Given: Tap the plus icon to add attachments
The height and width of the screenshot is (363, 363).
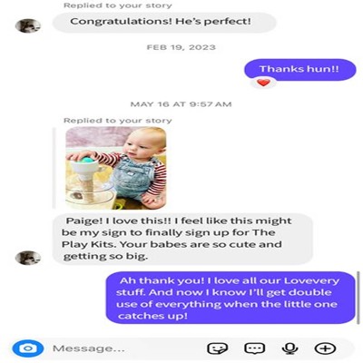Looking at the screenshot, I should pyautogui.click(x=325, y=348).
